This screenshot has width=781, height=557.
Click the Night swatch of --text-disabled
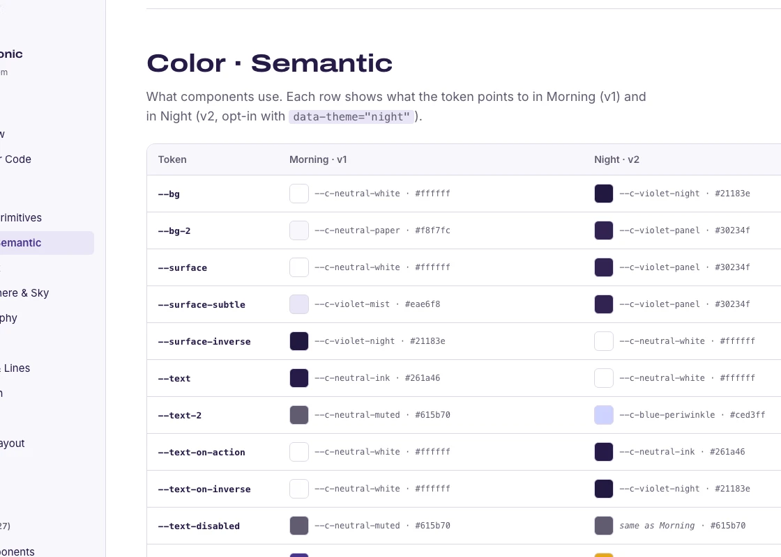tap(604, 526)
